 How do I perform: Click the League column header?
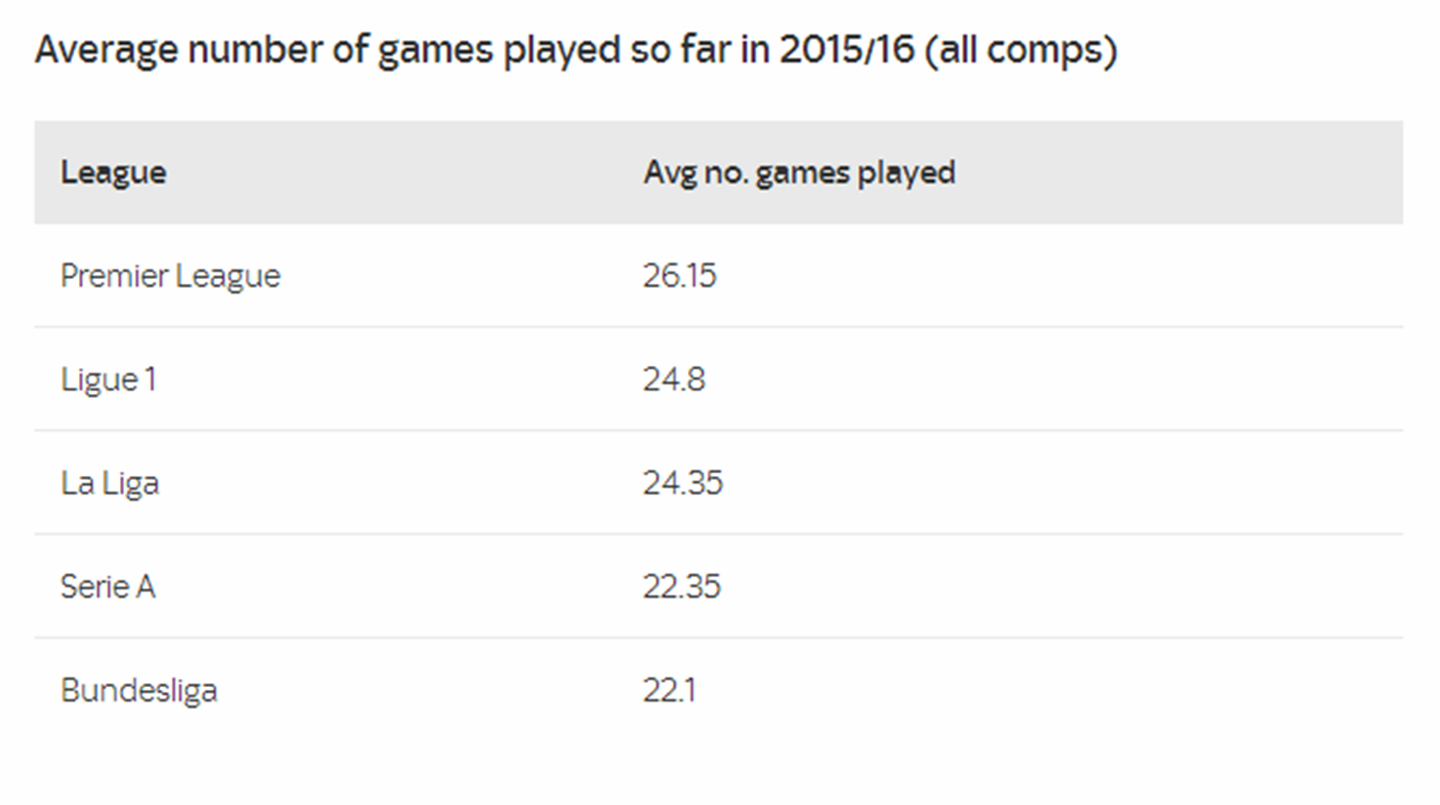click(x=113, y=173)
